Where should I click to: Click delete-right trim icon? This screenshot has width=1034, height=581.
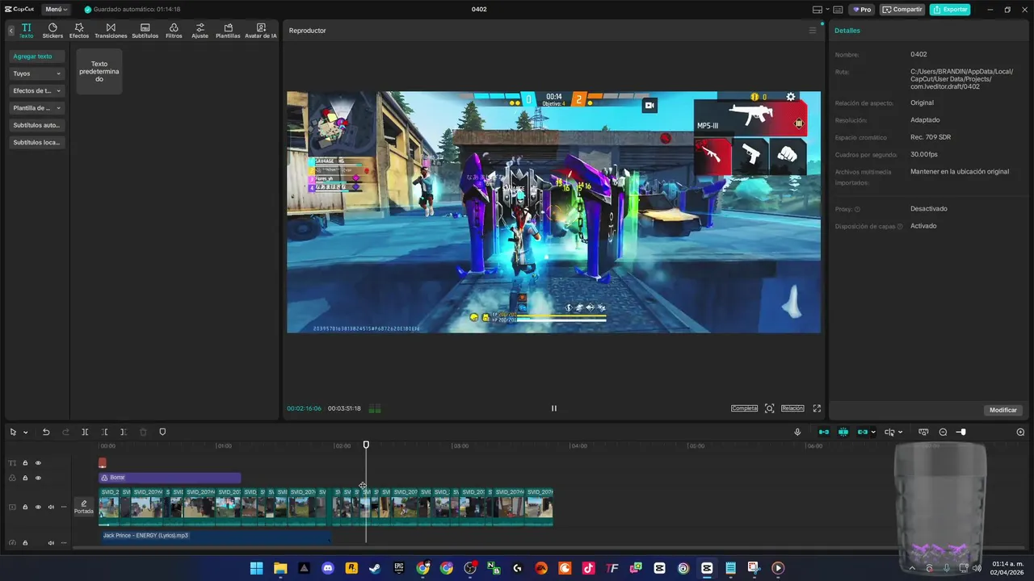[124, 433]
